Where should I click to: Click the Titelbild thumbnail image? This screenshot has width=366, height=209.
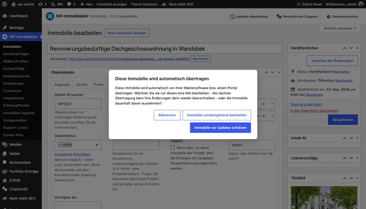(324, 197)
